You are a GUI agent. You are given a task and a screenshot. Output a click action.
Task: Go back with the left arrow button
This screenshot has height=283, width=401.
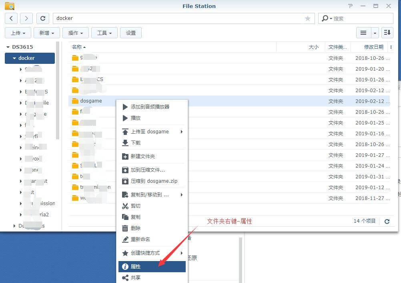click(11, 18)
